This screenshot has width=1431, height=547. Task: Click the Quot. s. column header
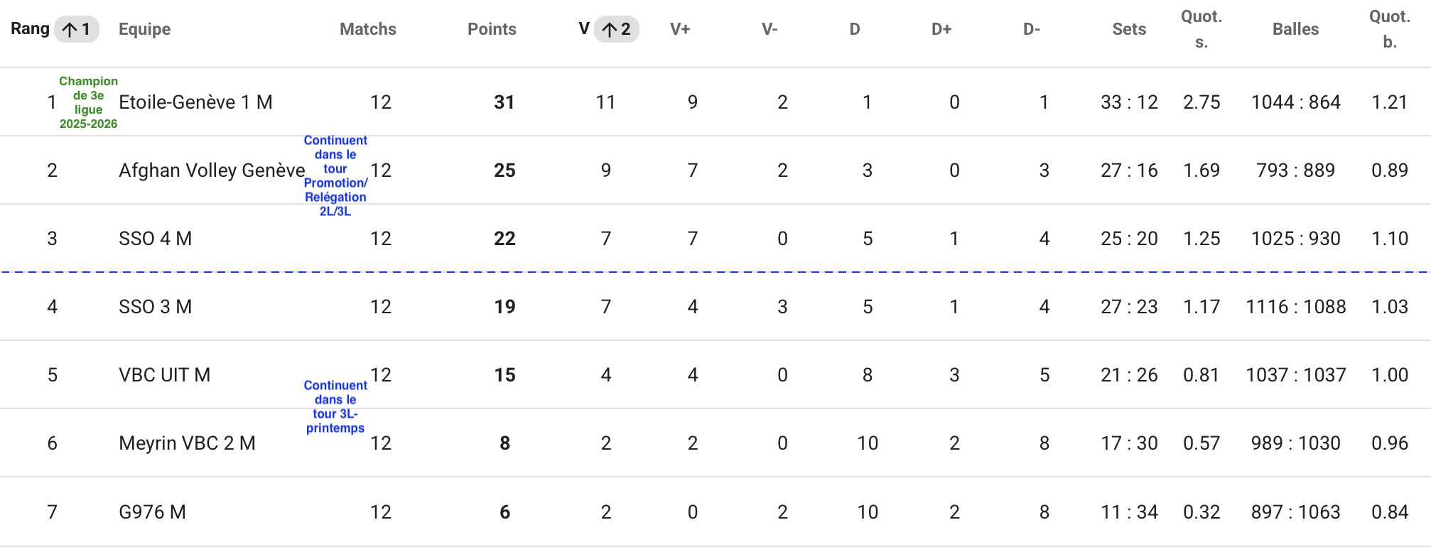(1201, 29)
